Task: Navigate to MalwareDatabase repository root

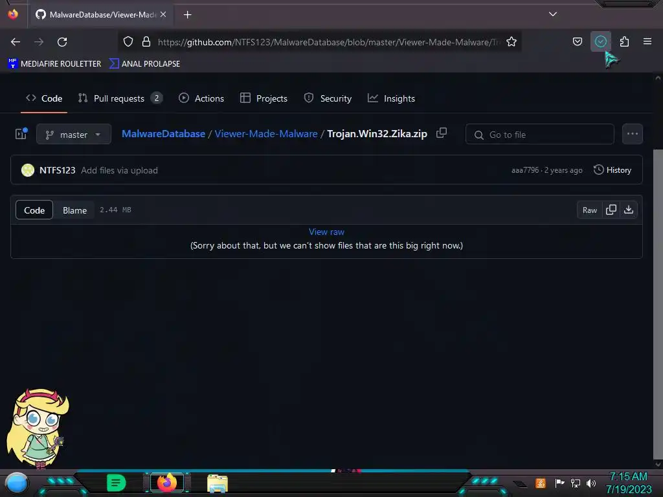Action: point(163,134)
